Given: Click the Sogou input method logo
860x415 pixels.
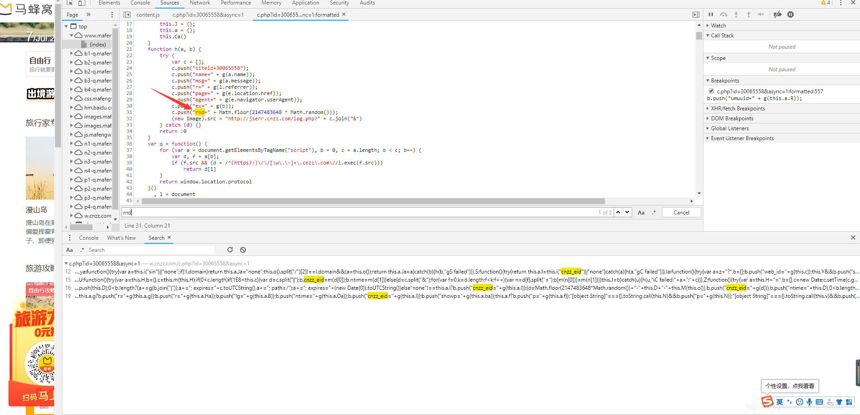Looking at the screenshot, I should (768, 401).
